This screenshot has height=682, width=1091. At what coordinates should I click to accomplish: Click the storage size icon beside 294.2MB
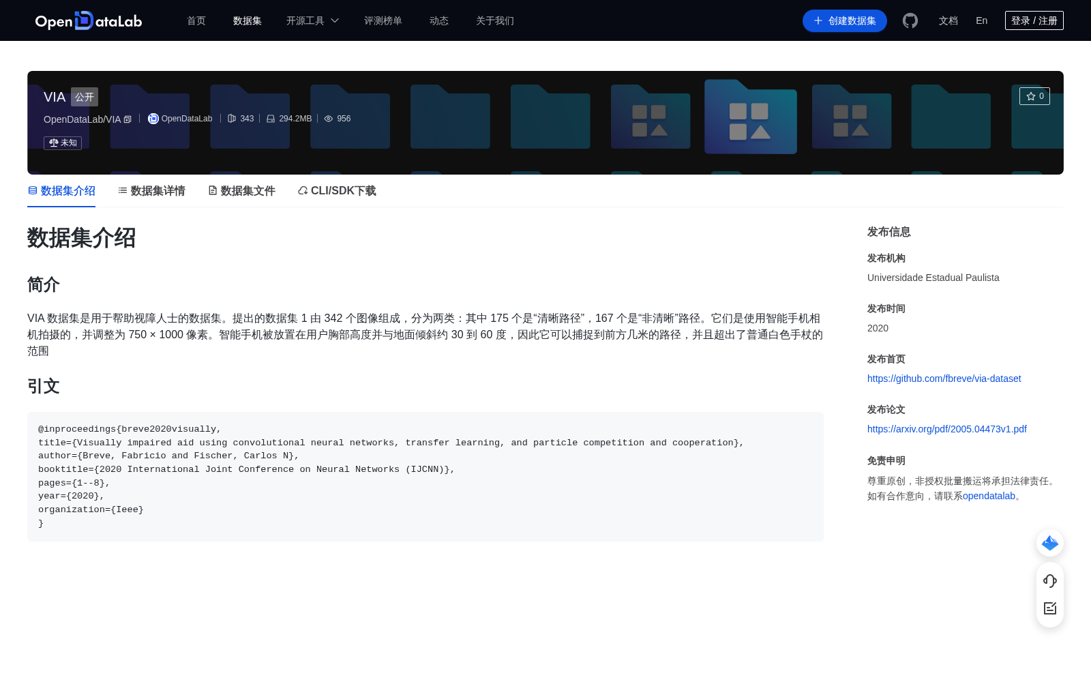click(271, 119)
